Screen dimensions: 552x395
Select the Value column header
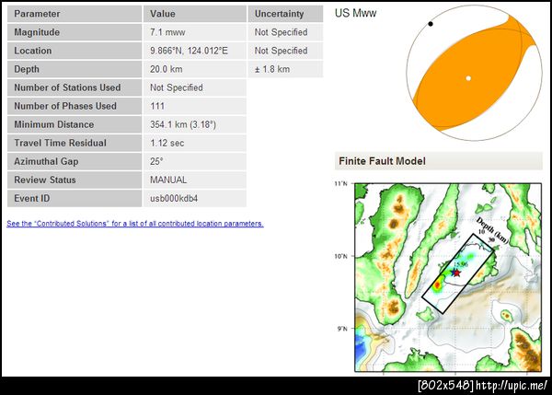click(195, 14)
